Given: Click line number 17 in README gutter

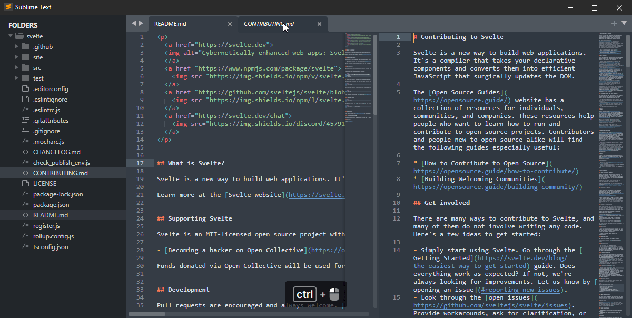Looking at the screenshot, I should (140, 163).
